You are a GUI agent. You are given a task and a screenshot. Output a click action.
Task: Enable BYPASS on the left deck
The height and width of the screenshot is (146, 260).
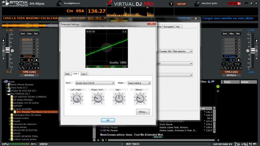pyautogui.click(x=29, y=75)
